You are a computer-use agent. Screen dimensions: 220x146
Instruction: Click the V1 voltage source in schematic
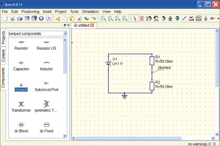pyautogui.click(x=108, y=62)
